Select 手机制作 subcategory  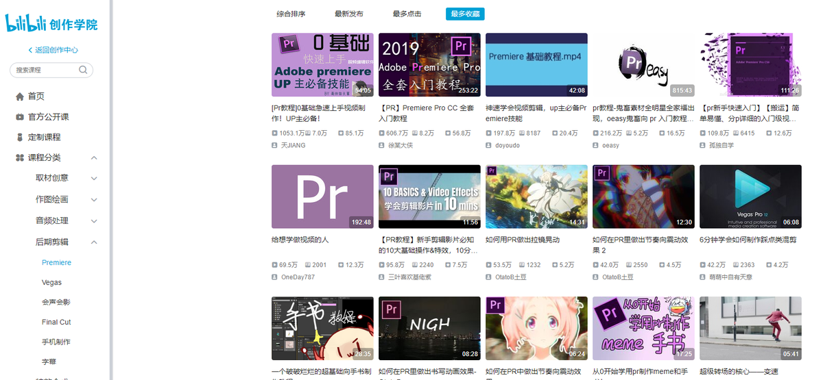(56, 342)
